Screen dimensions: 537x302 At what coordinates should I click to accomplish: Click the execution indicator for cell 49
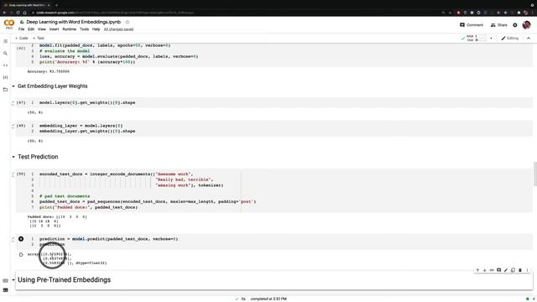[x=21, y=126]
